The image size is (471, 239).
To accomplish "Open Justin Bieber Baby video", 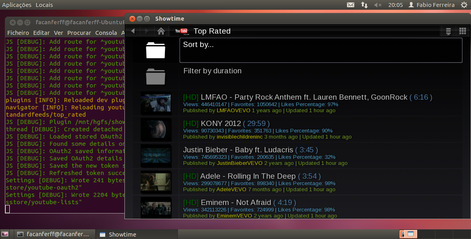I will coord(321,156).
